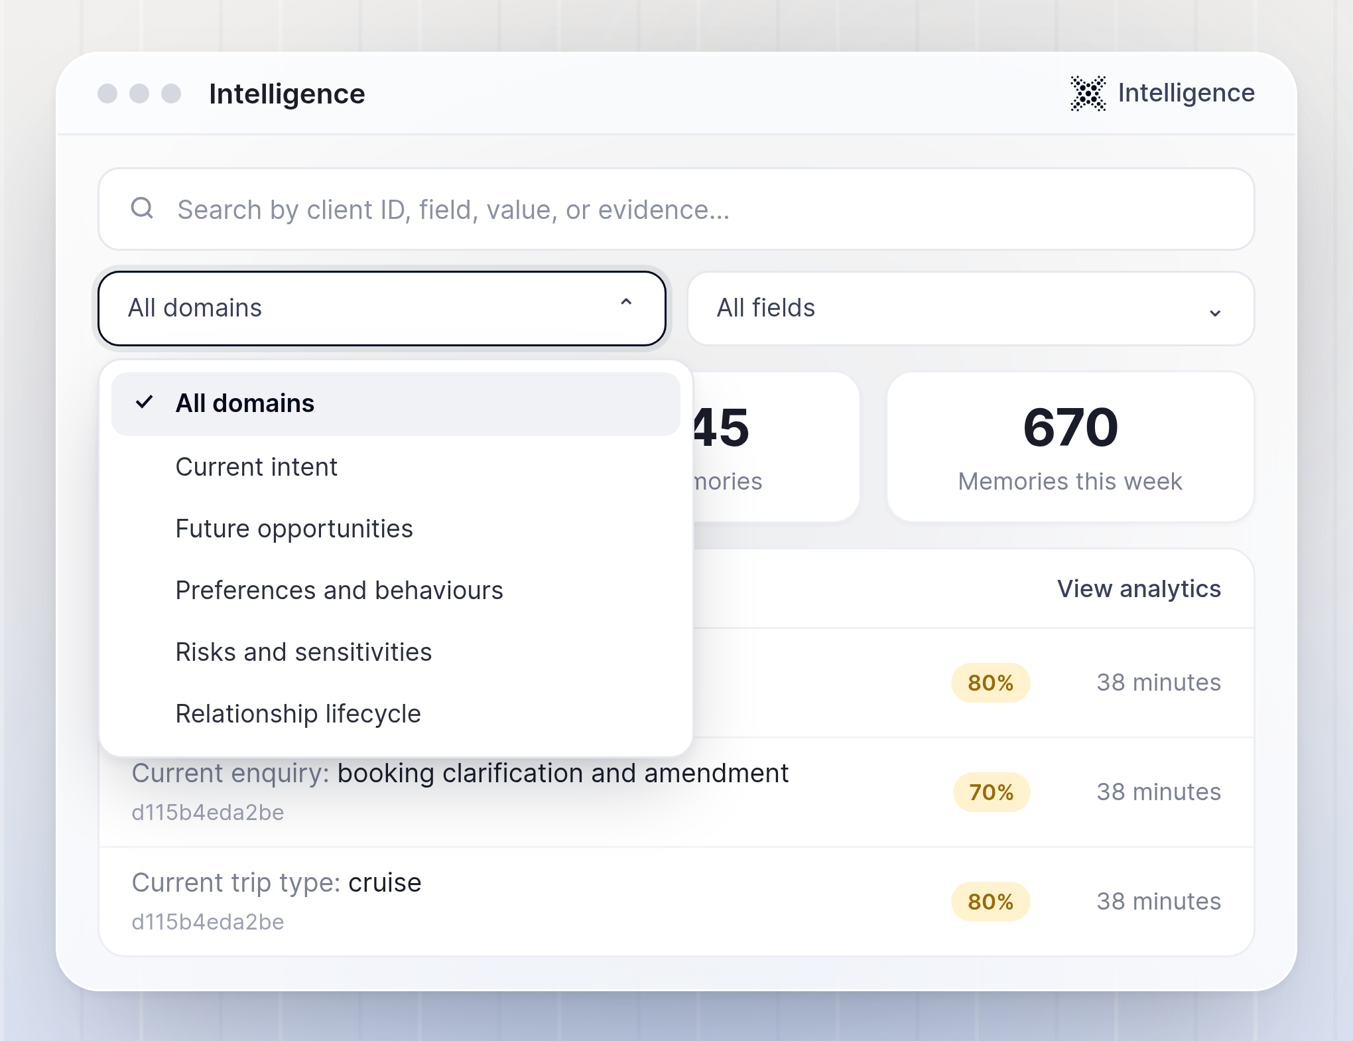The image size is (1353, 1041).
Task: Click the All fields chevron arrow
Action: click(x=1214, y=312)
